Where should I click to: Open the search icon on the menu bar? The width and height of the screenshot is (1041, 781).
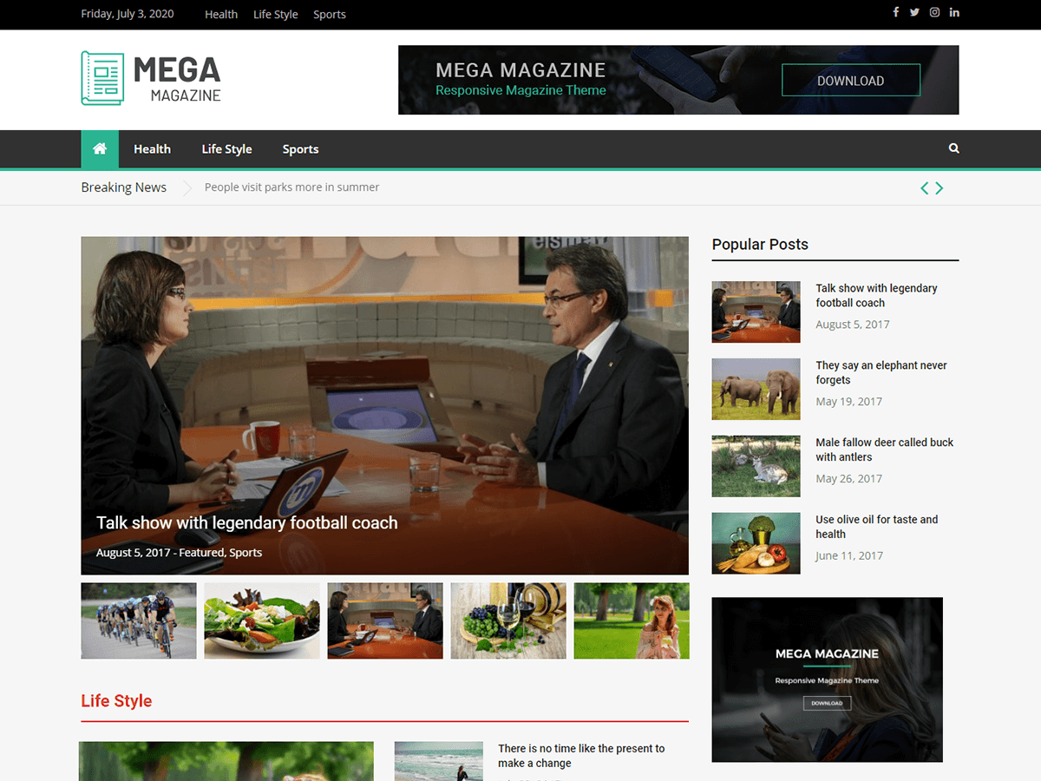tap(953, 148)
